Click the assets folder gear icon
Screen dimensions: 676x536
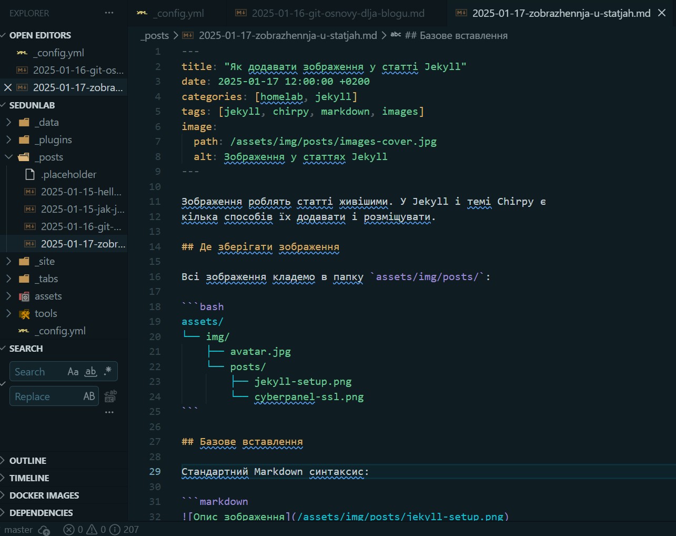(x=24, y=296)
